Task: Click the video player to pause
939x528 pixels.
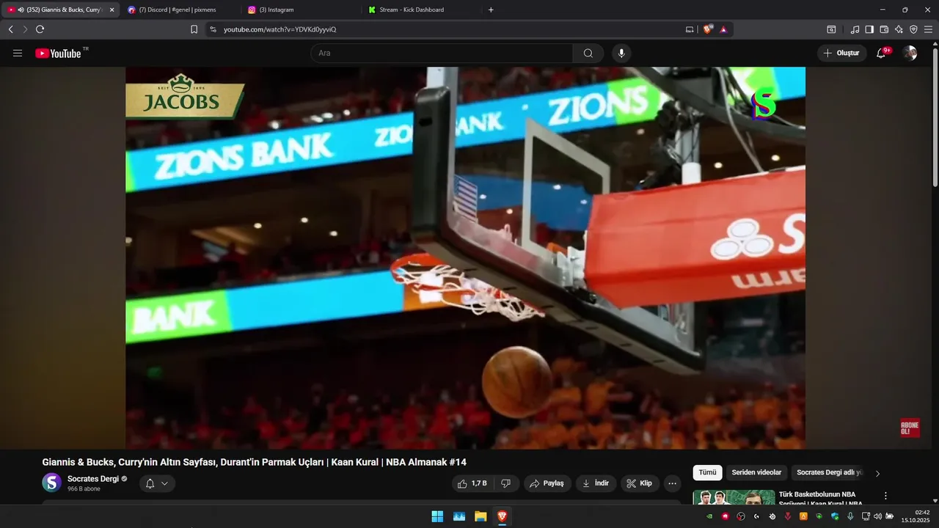Action: pos(465,258)
